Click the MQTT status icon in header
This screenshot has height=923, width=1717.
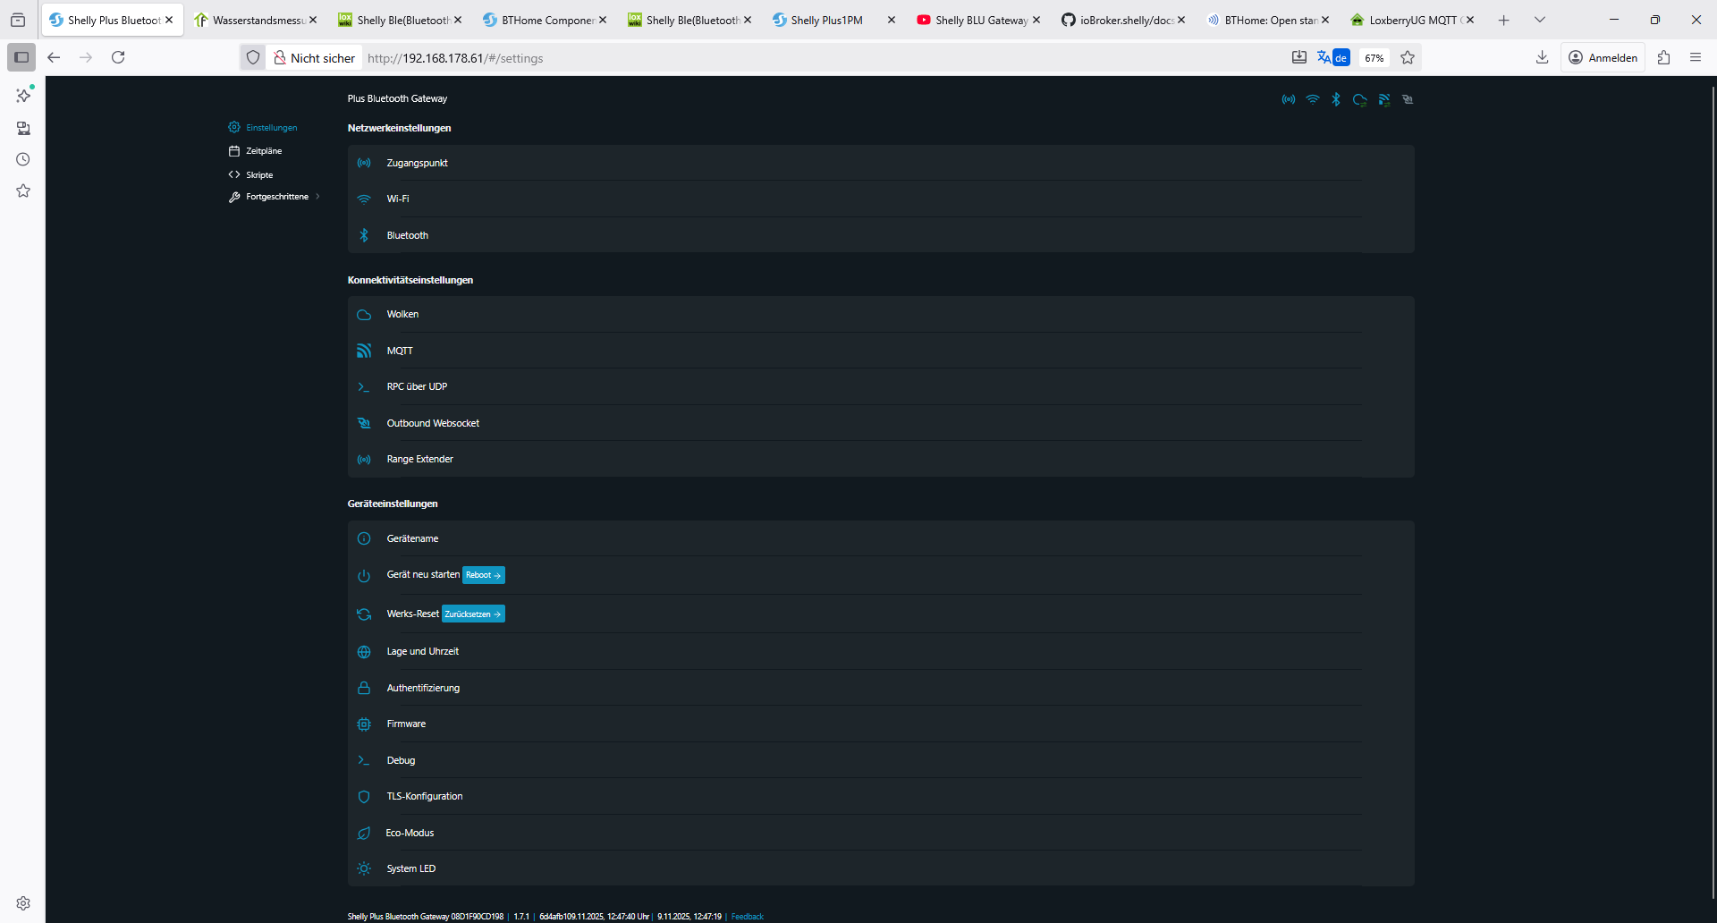click(x=1384, y=99)
